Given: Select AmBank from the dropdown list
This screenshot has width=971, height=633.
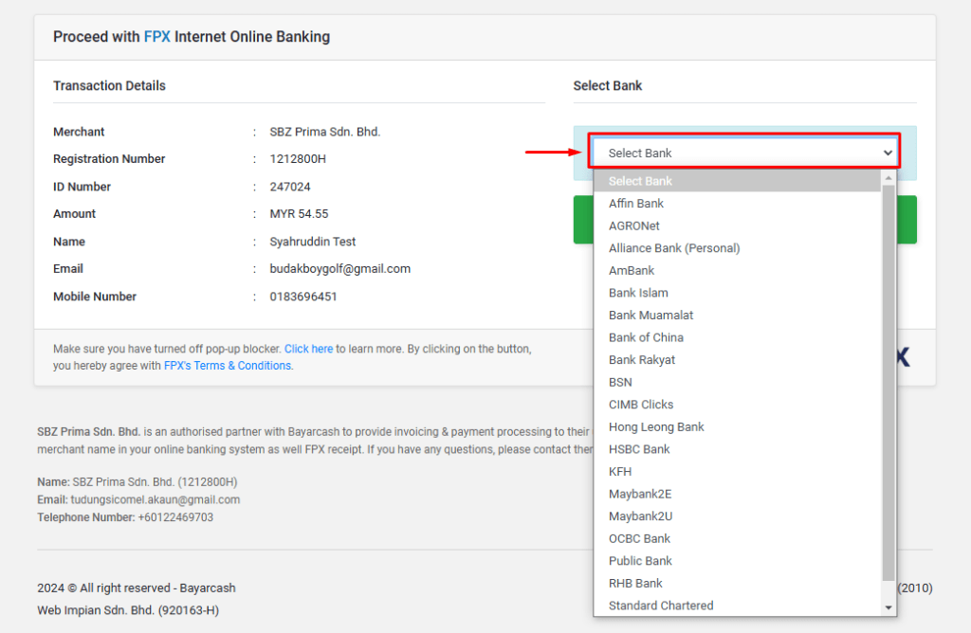Looking at the screenshot, I should tap(737, 270).
